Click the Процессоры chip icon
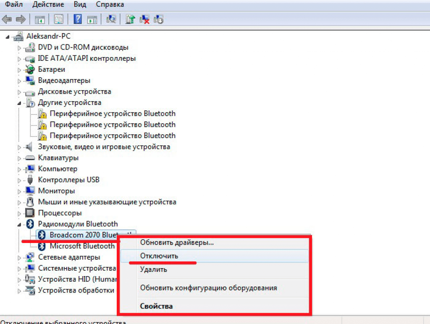The height and width of the screenshot is (324, 430). pos(30,213)
